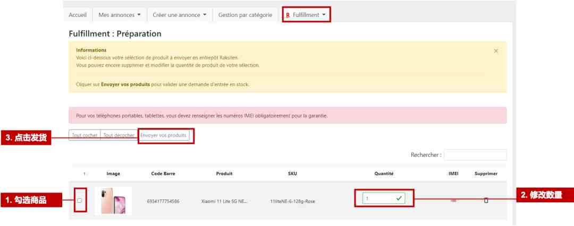Select barcode 6934177754586 cell
Viewport: 574px width, 226px height.
click(163, 201)
